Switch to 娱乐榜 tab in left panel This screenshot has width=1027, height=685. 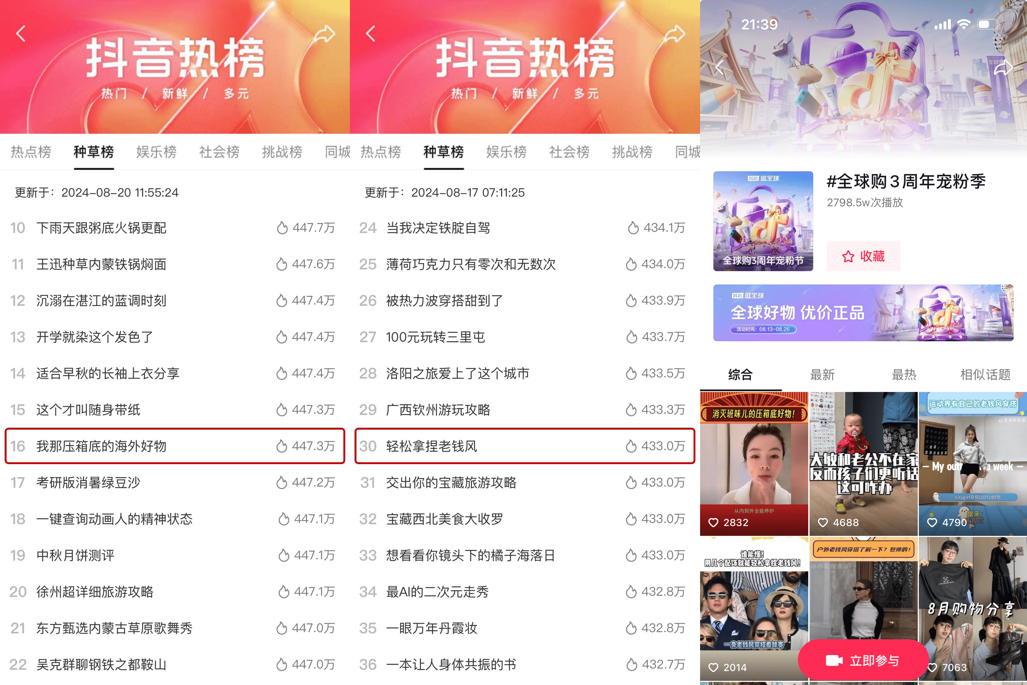(156, 152)
